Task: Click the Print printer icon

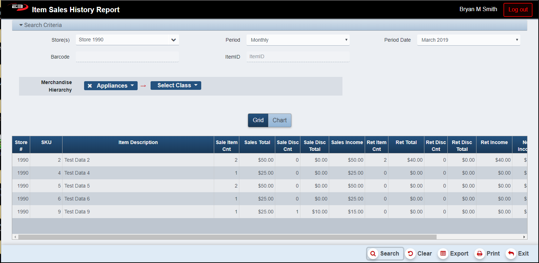Action: (479, 254)
